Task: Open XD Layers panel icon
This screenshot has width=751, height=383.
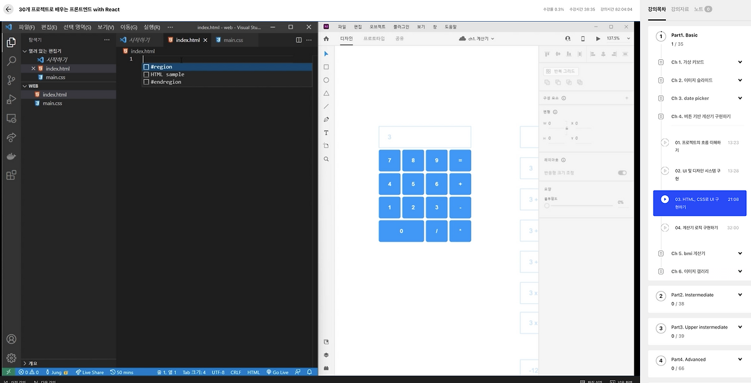Action: coord(326,355)
